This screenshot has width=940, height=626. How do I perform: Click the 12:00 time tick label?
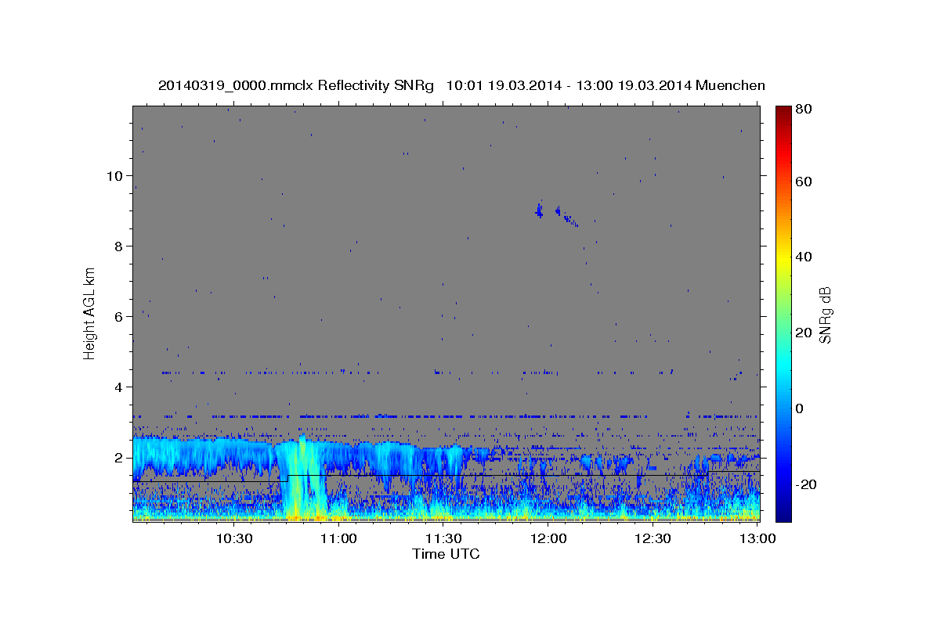(x=548, y=538)
